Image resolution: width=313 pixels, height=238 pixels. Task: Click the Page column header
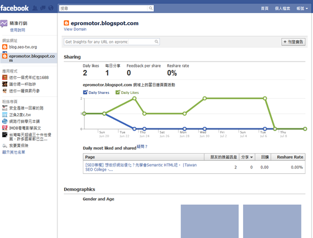144,157
